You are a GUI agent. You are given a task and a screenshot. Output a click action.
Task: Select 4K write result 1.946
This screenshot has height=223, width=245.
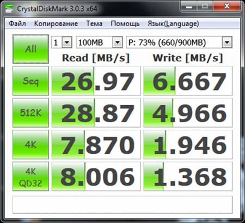pos(188,144)
